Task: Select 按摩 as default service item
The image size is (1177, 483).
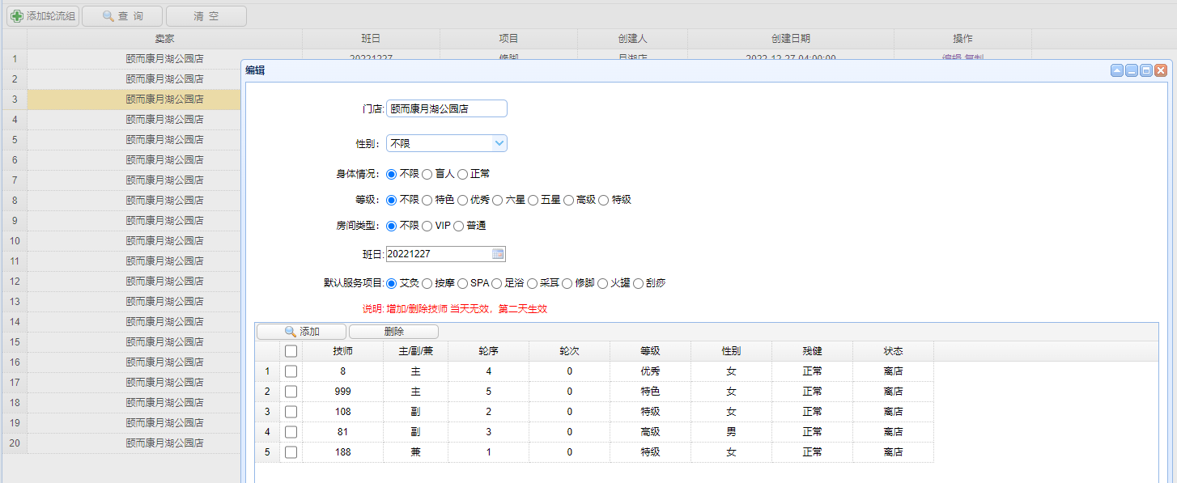Action: click(x=427, y=283)
